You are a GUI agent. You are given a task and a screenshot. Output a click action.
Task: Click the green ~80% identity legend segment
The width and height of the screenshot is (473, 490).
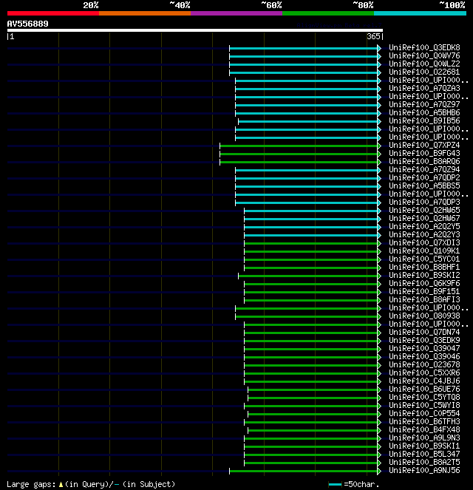tap(328, 13)
